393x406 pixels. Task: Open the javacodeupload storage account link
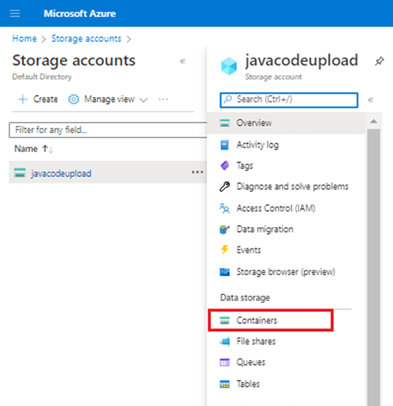61,173
